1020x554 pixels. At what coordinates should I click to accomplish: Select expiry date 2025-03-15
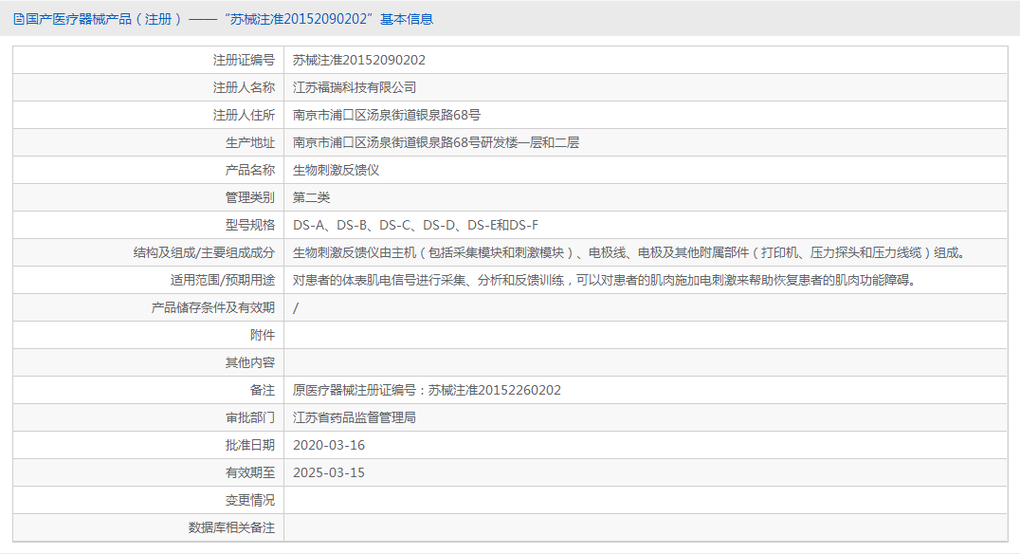pos(329,472)
